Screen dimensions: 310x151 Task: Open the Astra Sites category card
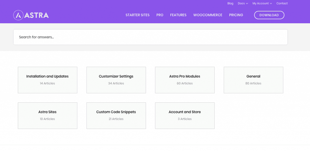tap(48, 116)
